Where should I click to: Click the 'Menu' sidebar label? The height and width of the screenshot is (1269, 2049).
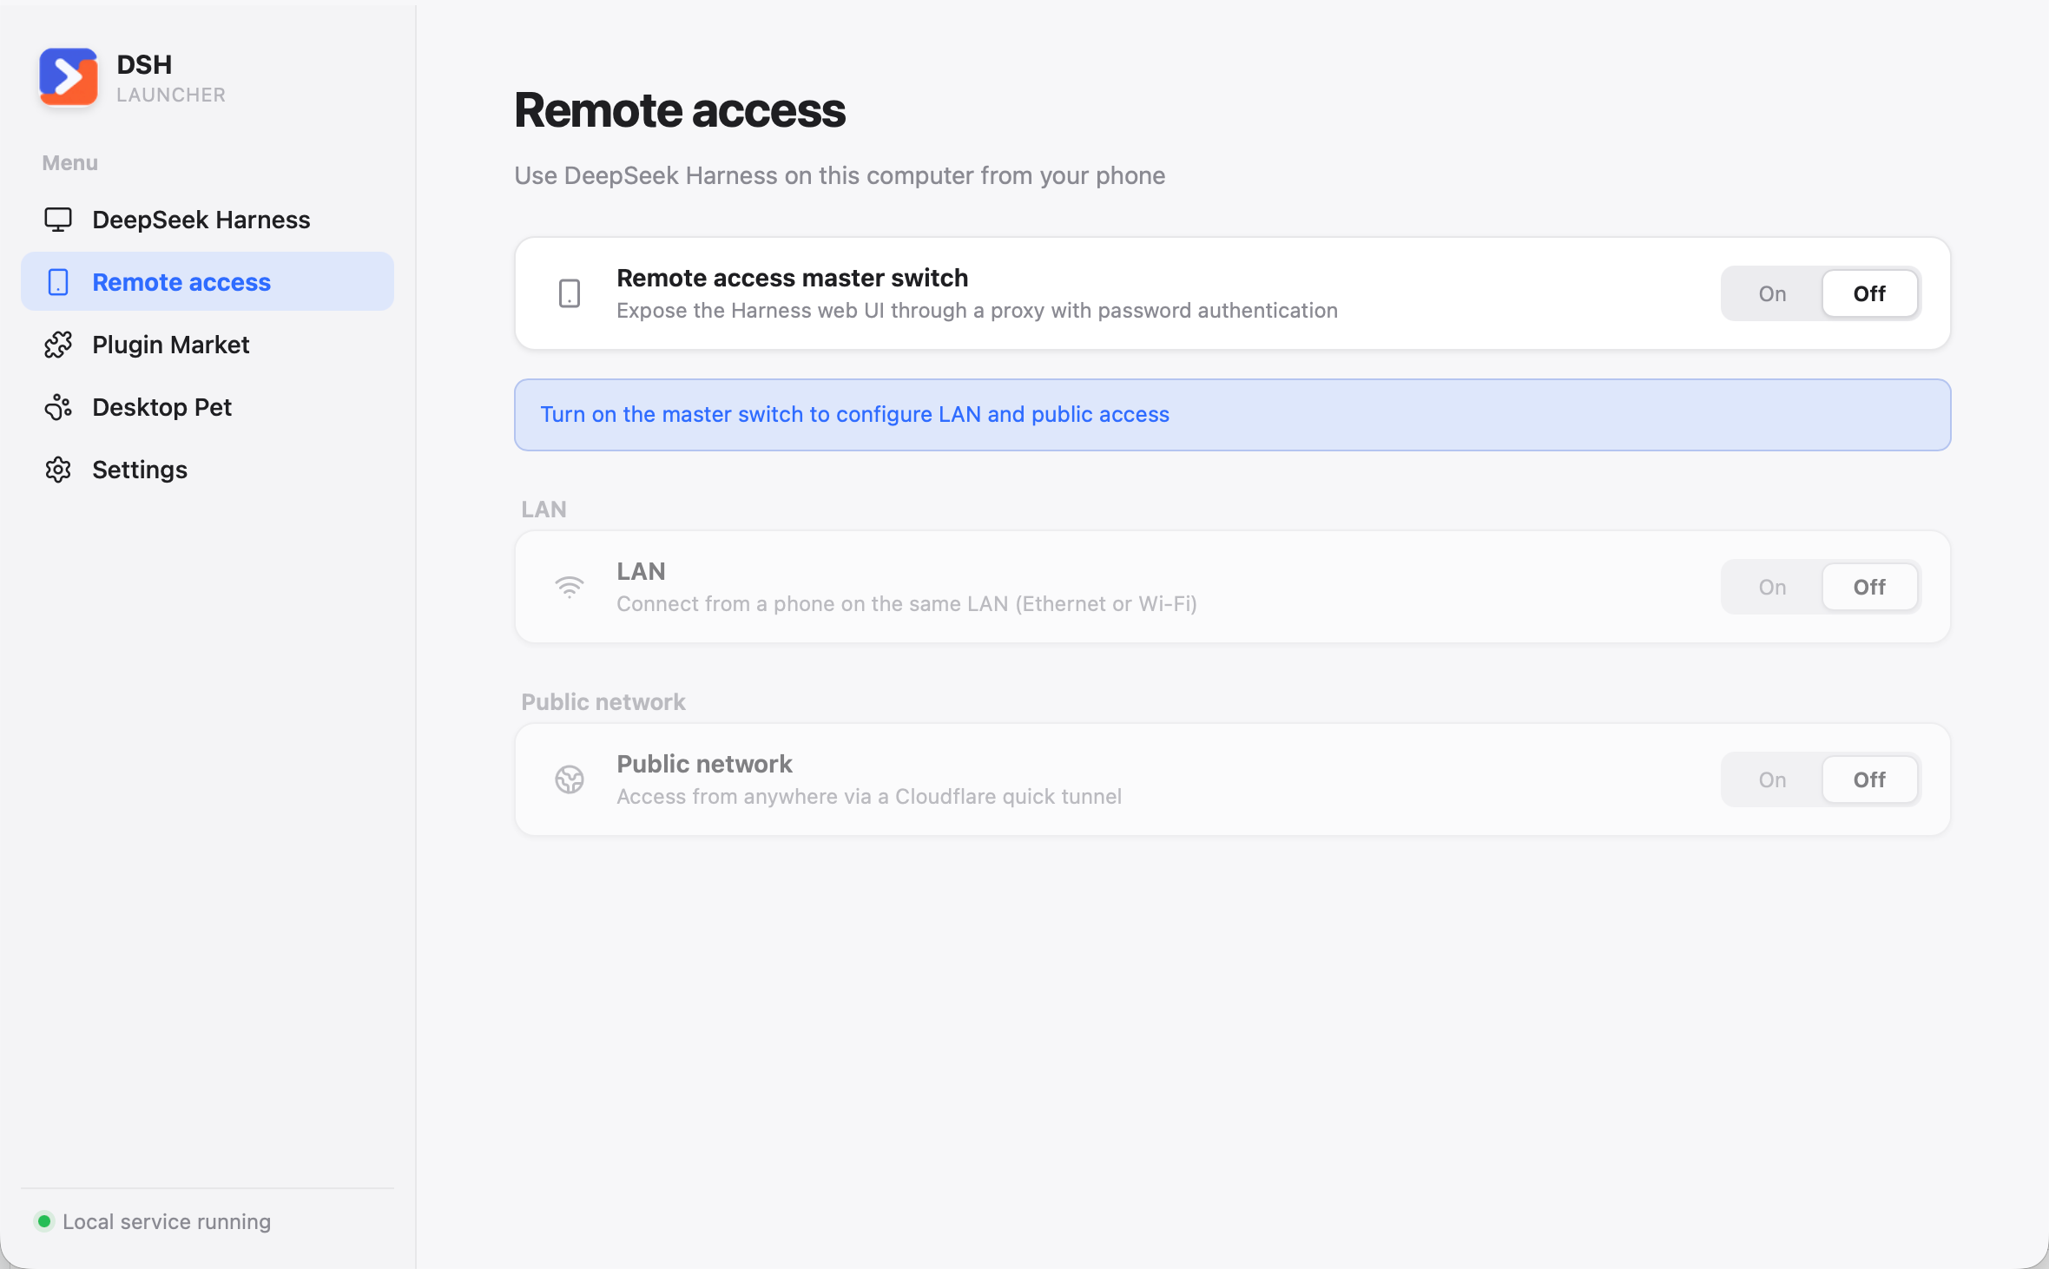70,162
